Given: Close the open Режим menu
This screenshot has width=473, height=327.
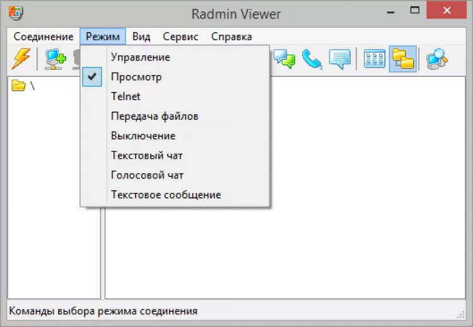Looking at the screenshot, I should pos(103,37).
